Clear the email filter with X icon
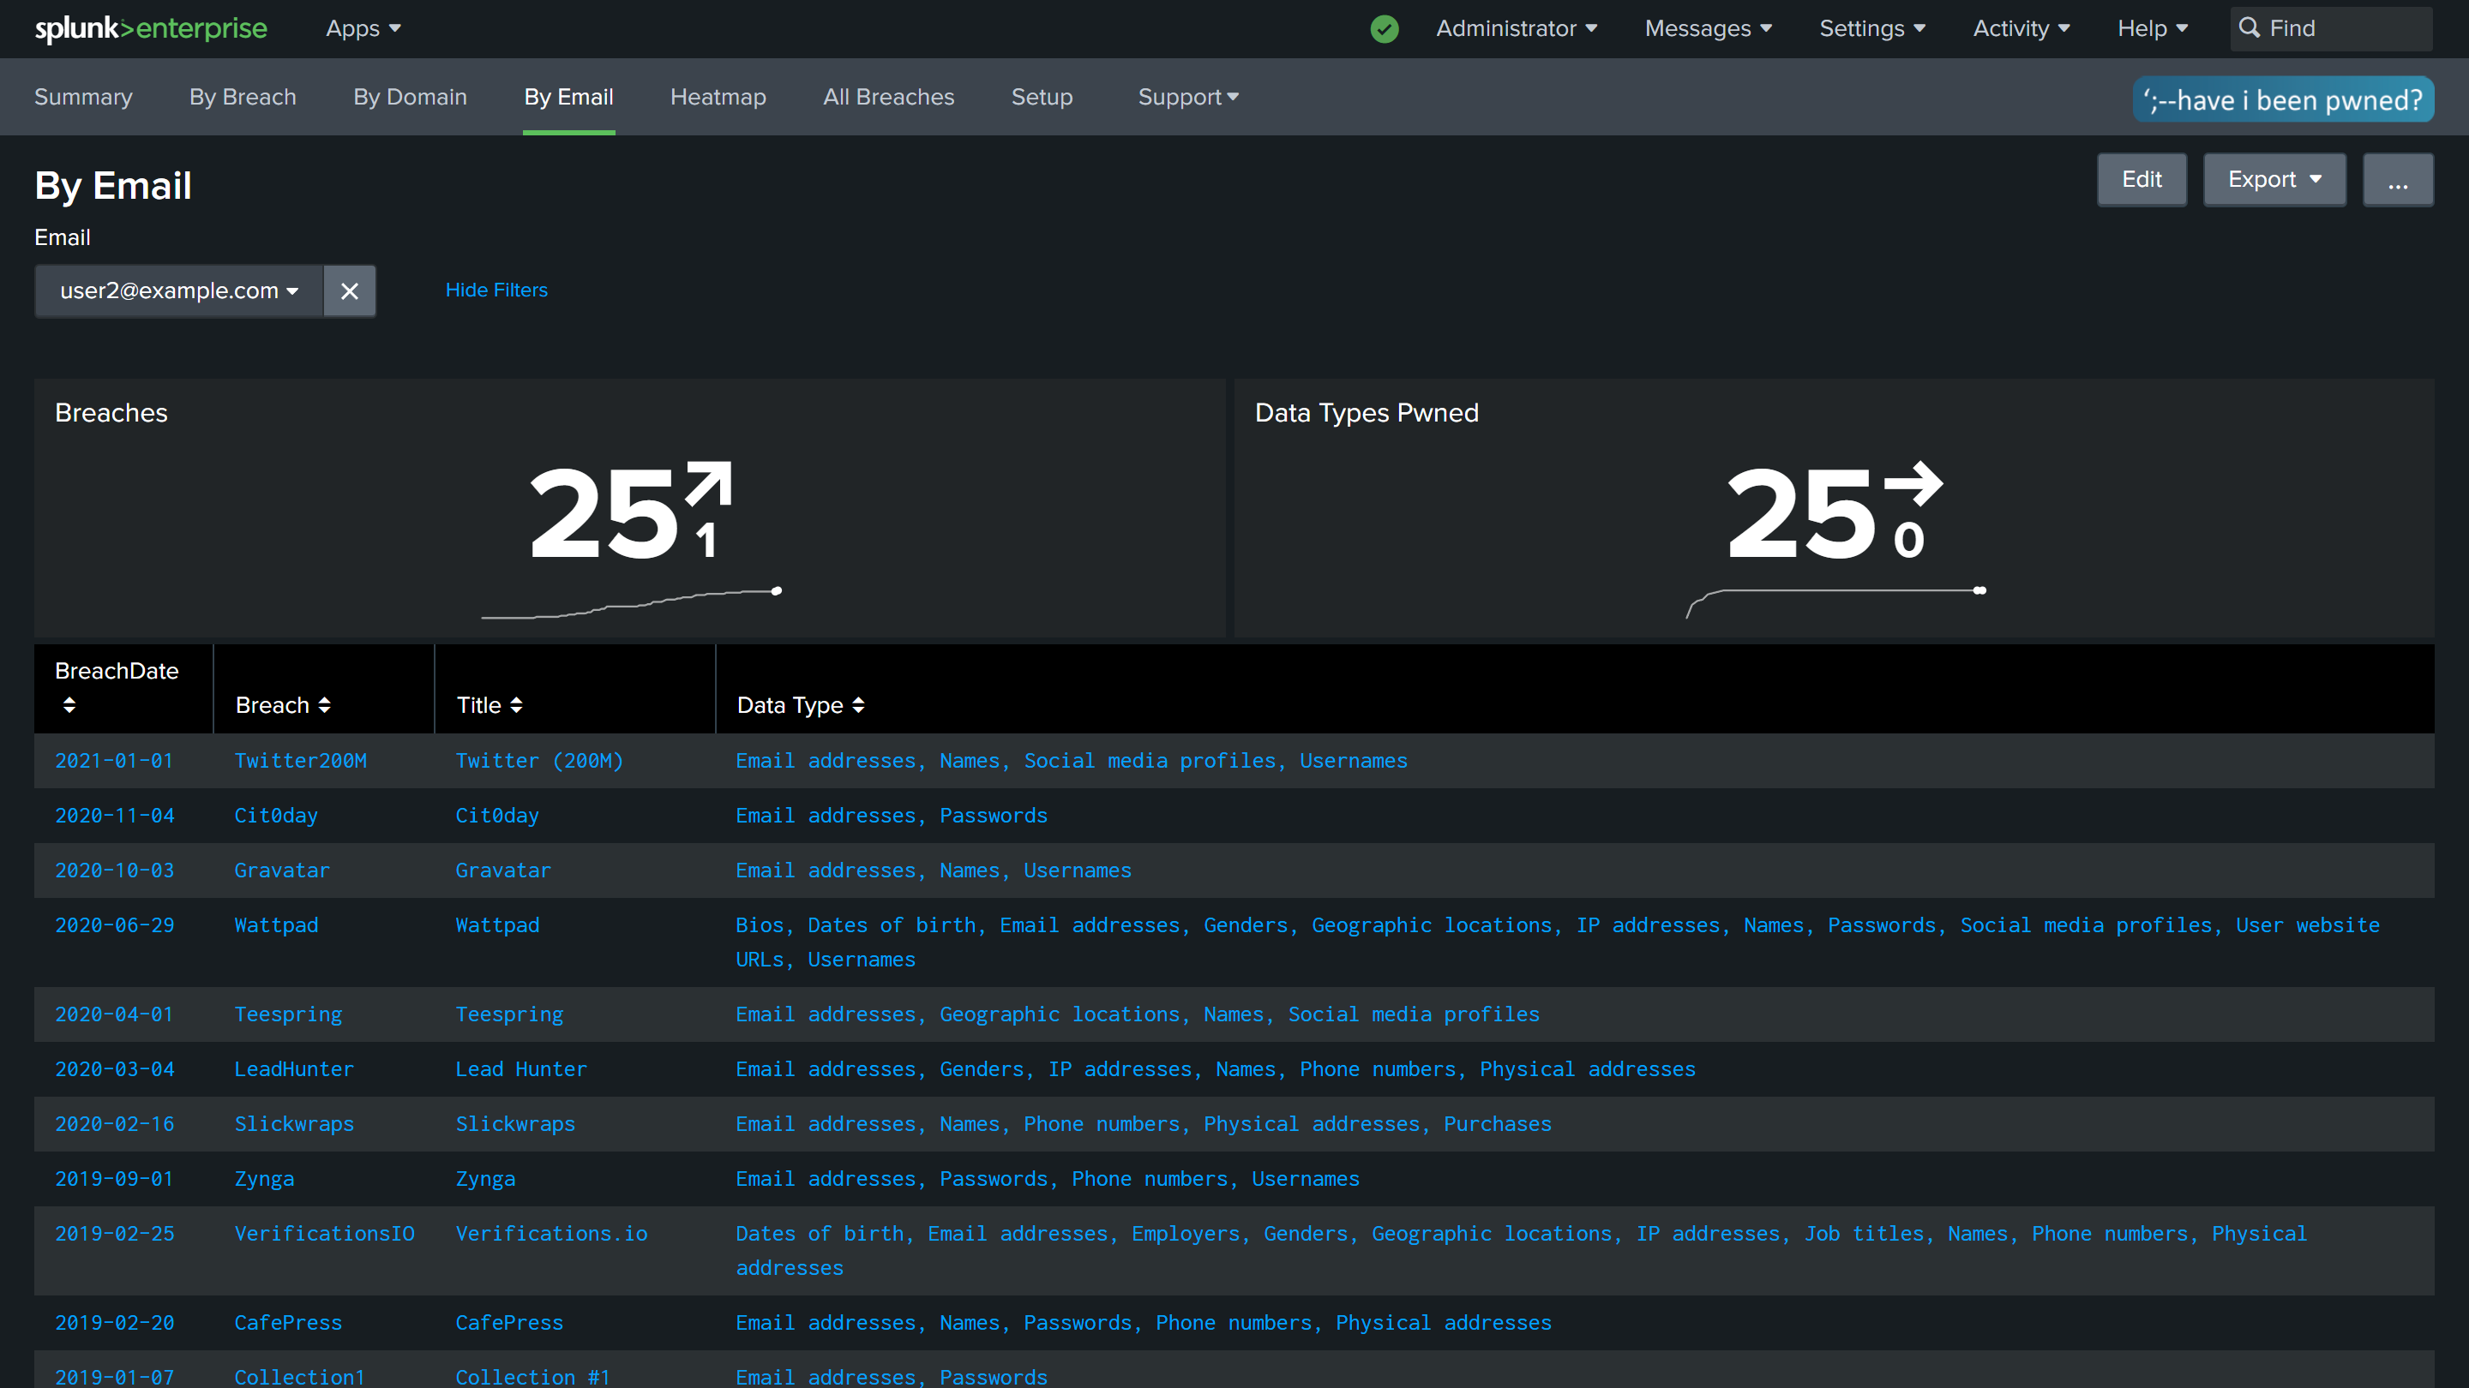Screen dimensions: 2469x1388 (349, 291)
